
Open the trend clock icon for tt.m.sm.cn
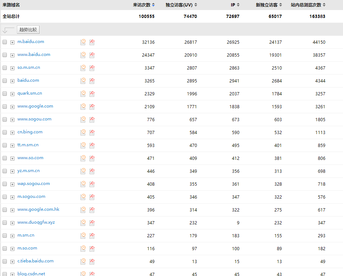pyautogui.click(x=83, y=145)
